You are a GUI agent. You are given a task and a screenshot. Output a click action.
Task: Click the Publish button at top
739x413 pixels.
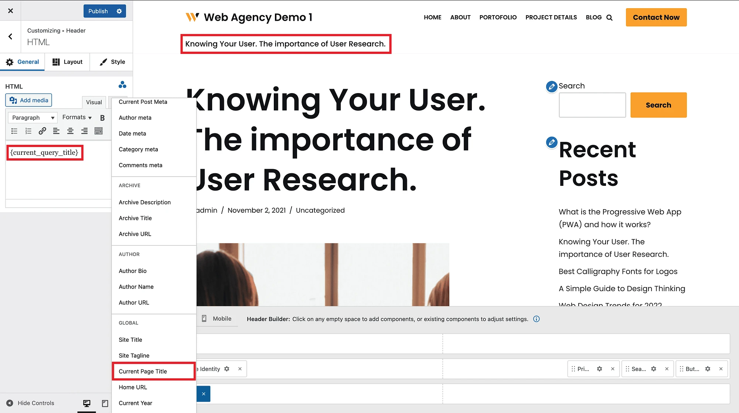[x=96, y=11]
